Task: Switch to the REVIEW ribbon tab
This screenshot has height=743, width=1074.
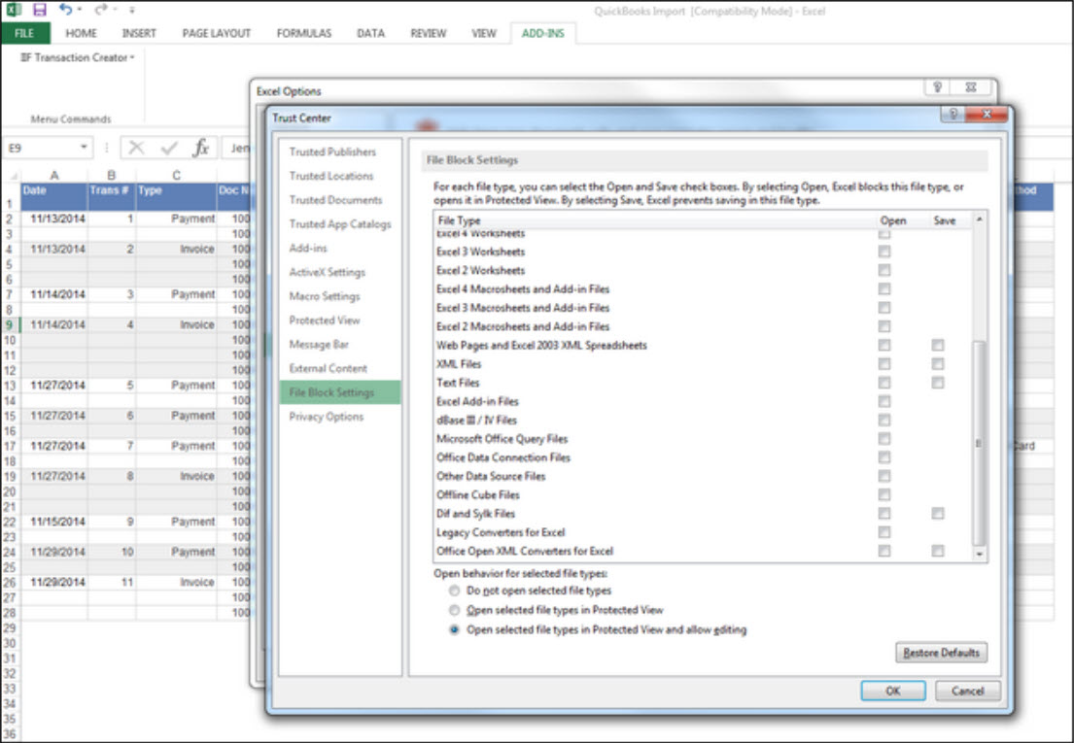Action: point(428,33)
